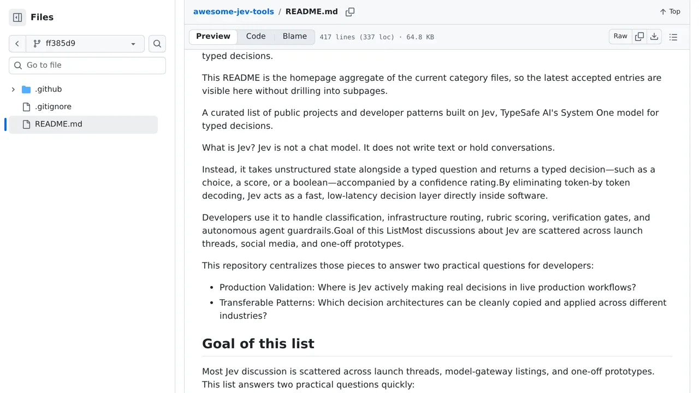Click the README.md breadcrumb filename
This screenshot has height=393, width=699.
(312, 11)
